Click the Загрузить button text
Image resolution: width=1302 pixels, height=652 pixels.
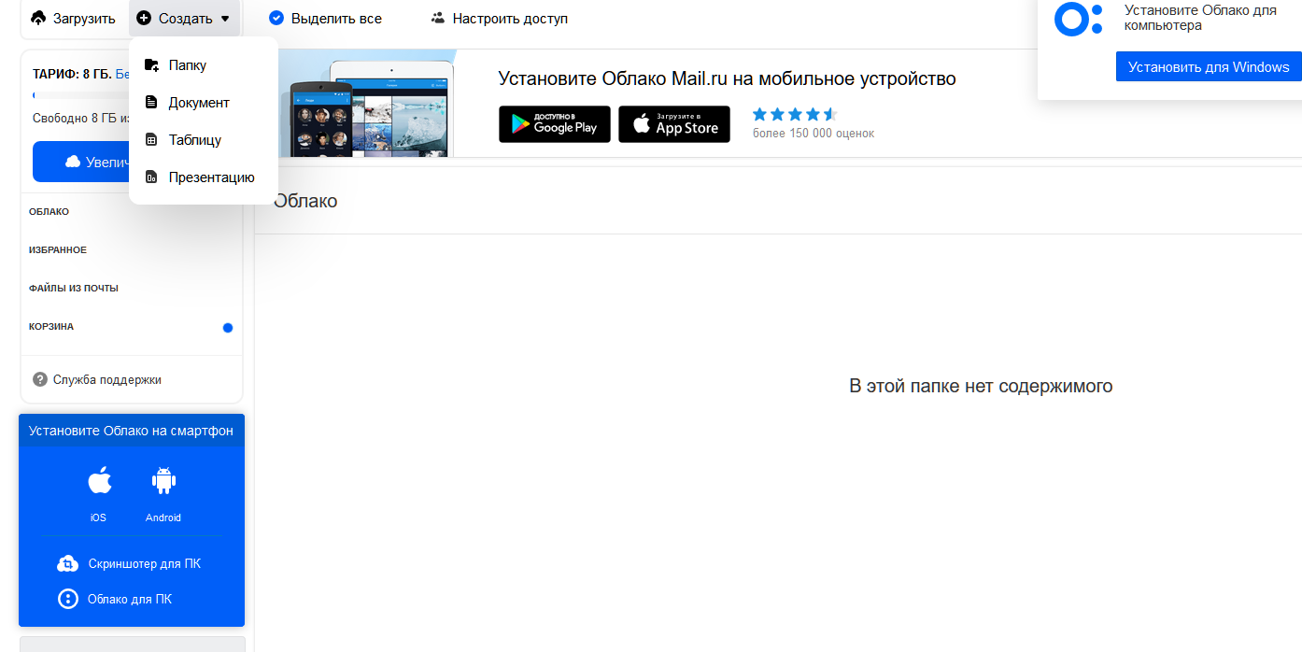coord(84,19)
